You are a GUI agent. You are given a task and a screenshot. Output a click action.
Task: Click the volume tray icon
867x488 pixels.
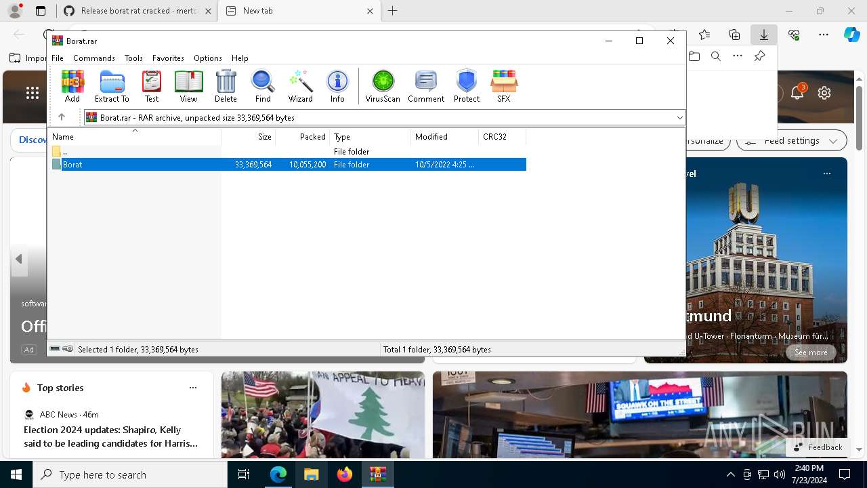(780, 474)
